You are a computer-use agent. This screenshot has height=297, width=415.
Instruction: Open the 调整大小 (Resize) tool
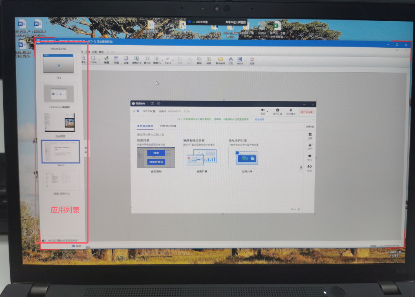pyautogui.click(x=137, y=60)
